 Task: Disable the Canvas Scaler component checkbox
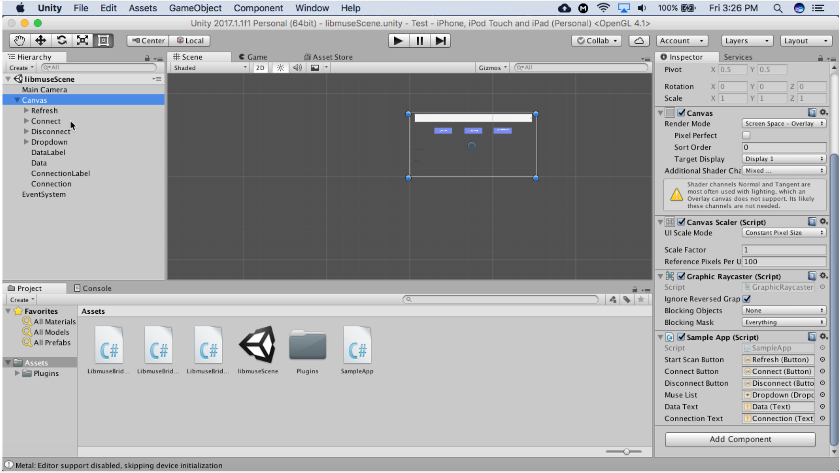(x=681, y=222)
